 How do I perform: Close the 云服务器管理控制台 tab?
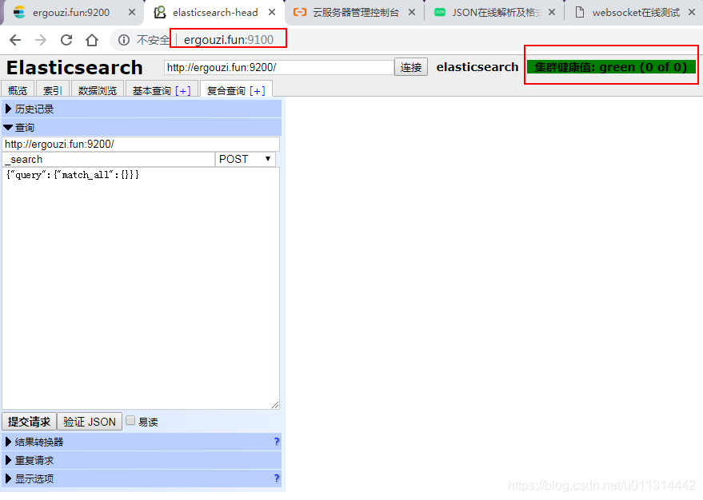[412, 12]
